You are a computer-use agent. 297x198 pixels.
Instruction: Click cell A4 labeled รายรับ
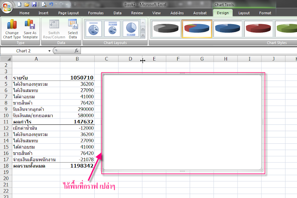coord(36,78)
